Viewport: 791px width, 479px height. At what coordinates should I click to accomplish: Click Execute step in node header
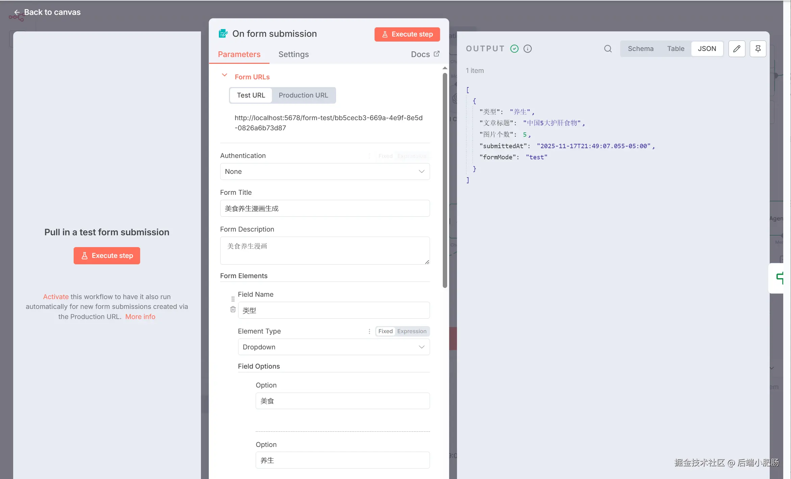[407, 34]
